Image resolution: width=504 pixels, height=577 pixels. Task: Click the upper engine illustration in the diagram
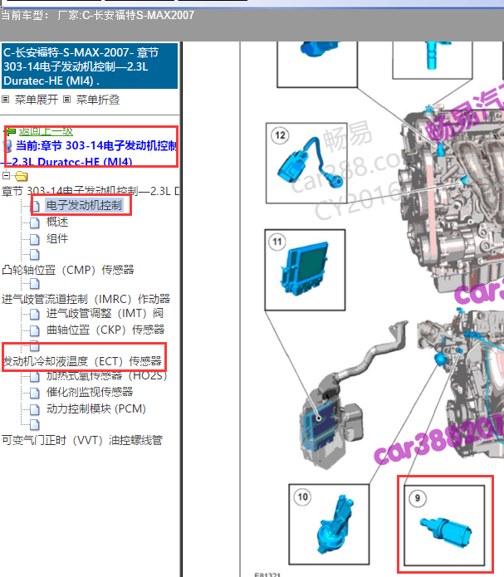coord(453,198)
